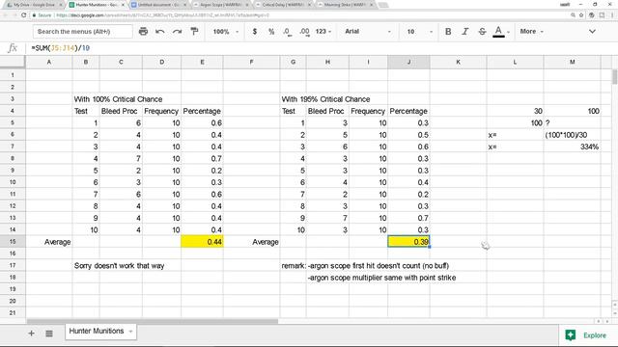Click the 'Bleed Proc' header in column C

[x=121, y=111]
